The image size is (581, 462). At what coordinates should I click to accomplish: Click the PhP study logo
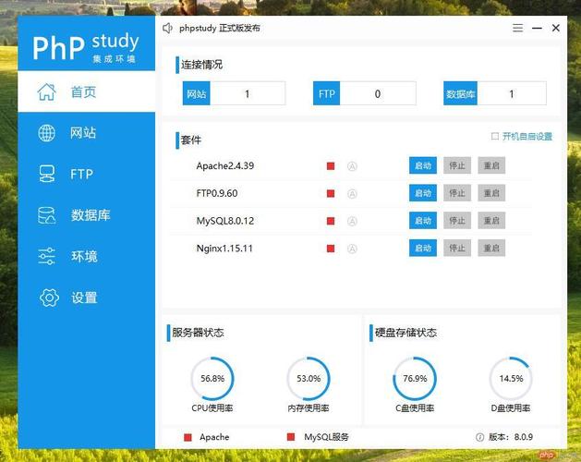click(86, 47)
